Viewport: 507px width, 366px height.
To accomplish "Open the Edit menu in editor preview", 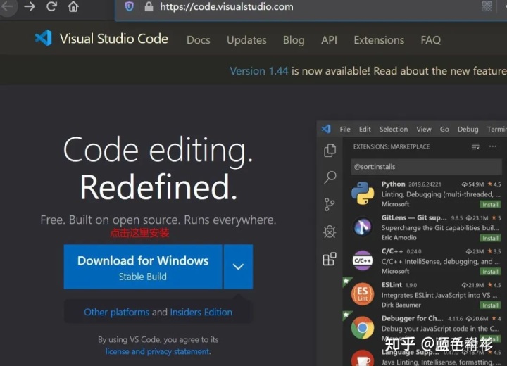I will click(365, 130).
